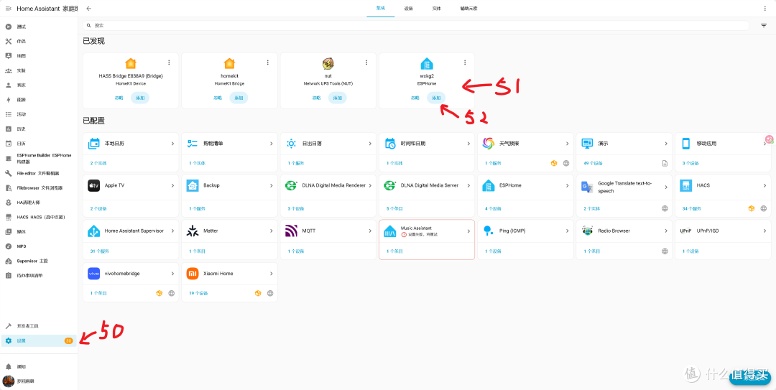
Task: Switch to the 实体 entities tab
Action: (x=437, y=9)
